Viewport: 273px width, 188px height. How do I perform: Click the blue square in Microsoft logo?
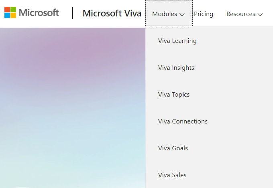pyautogui.click(x=7, y=15)
